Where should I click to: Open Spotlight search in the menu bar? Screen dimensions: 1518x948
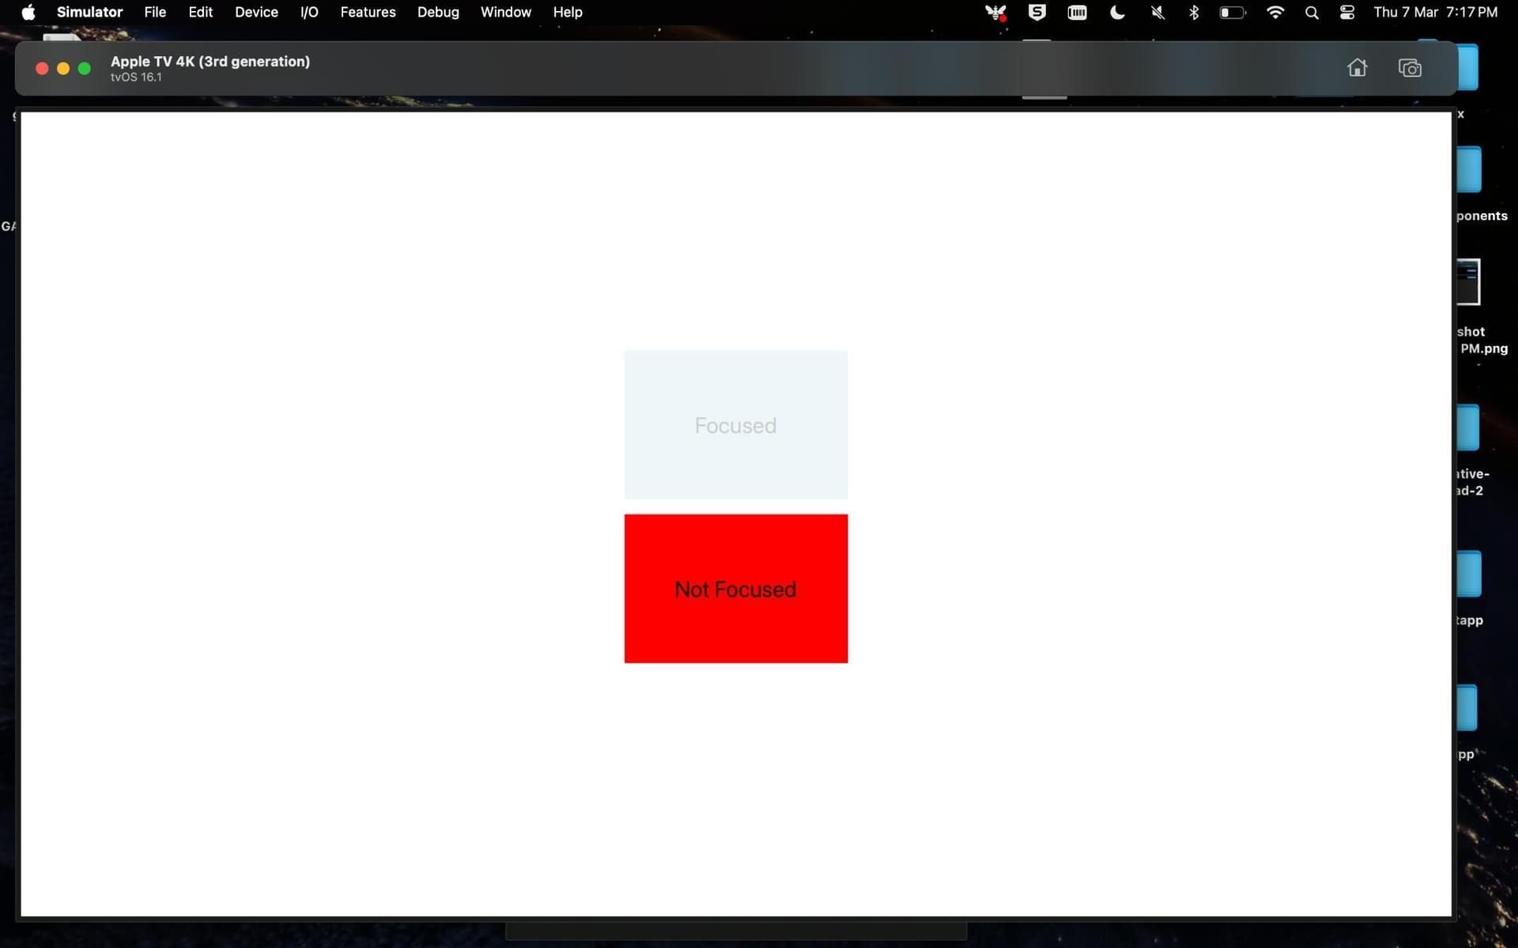tap(1312, 13)
